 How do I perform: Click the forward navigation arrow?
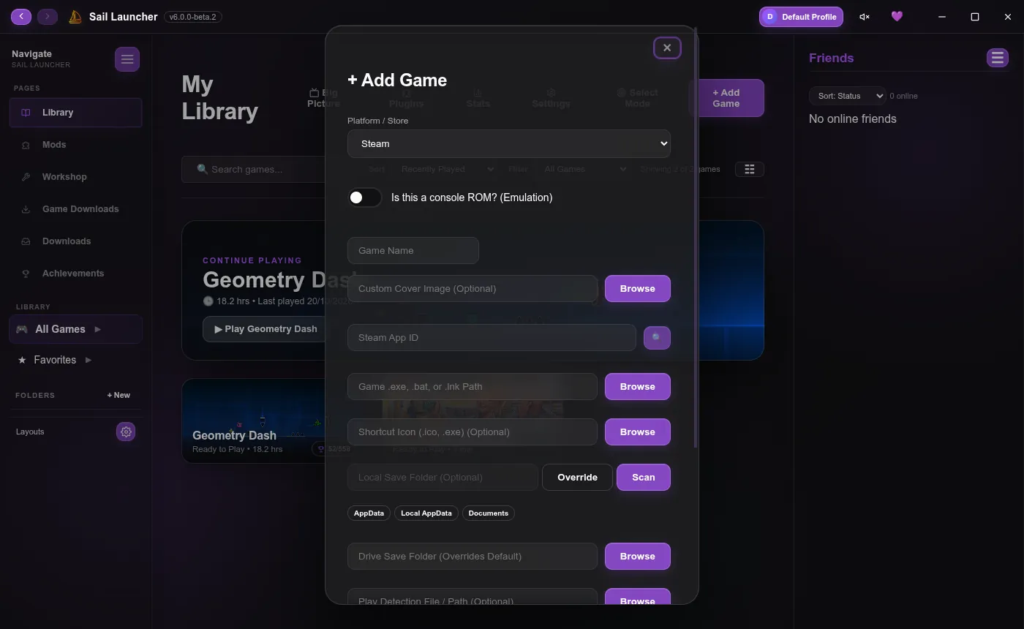click(48, 16)
